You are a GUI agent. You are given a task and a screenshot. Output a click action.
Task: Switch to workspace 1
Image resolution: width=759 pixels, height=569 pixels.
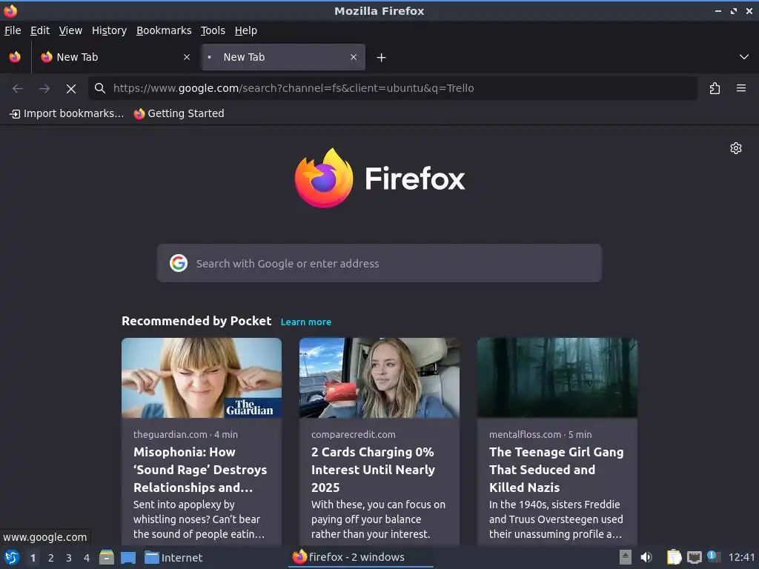coord(33,558)
